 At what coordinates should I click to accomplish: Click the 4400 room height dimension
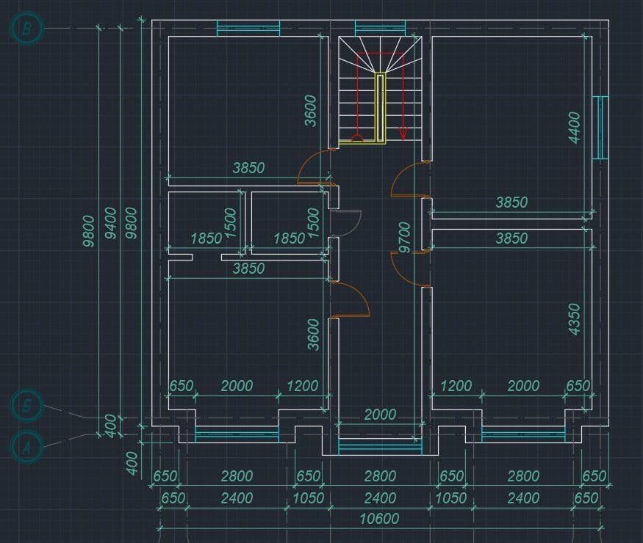click(575, 128)
